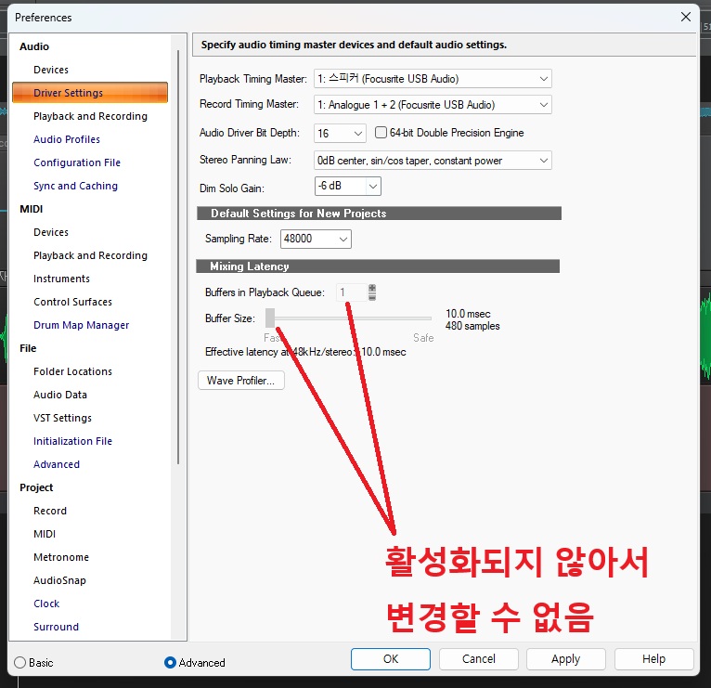Apply the preference changes
This screenshot has height=688, width=711.
(566, 659)
